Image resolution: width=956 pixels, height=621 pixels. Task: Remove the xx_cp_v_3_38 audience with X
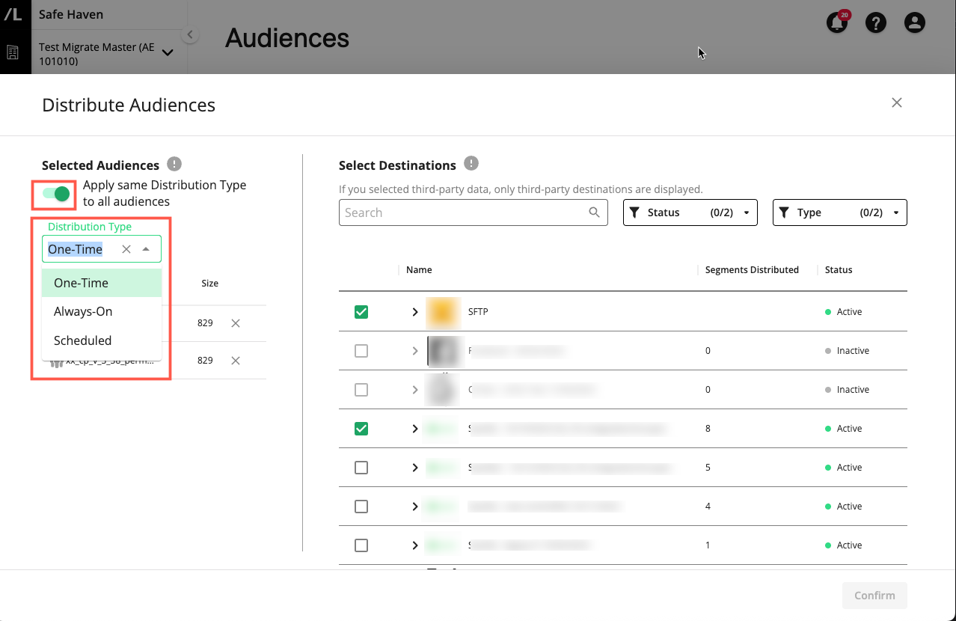click(x=235, y=360)
